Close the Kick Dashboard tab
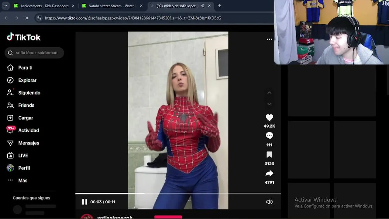 tap(73, 6)
